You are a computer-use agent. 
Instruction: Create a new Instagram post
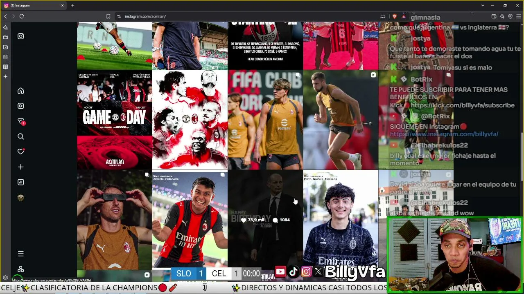click(20, 167)
